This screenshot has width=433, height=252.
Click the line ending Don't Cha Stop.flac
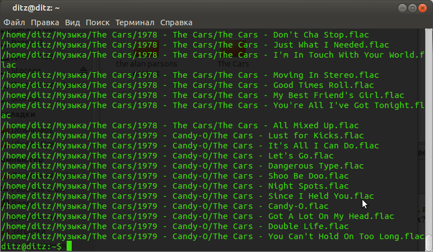pos(185,35)
